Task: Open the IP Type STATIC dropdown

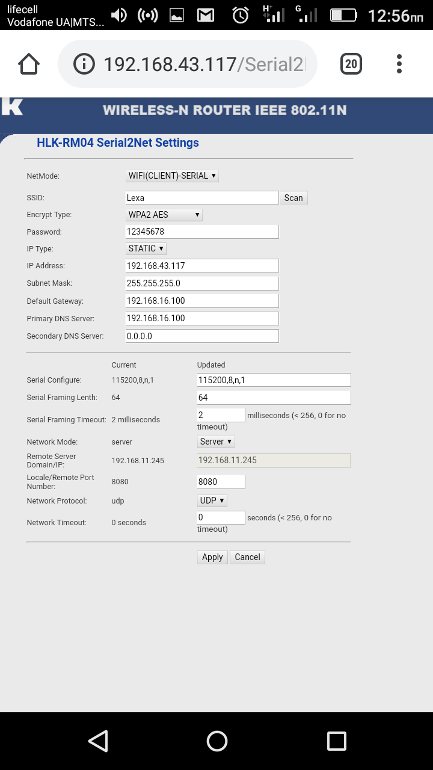Action: (x=146, y=248)
